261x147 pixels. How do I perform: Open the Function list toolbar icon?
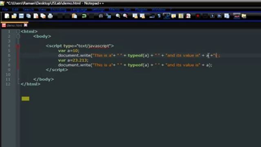tap(188, 16)
